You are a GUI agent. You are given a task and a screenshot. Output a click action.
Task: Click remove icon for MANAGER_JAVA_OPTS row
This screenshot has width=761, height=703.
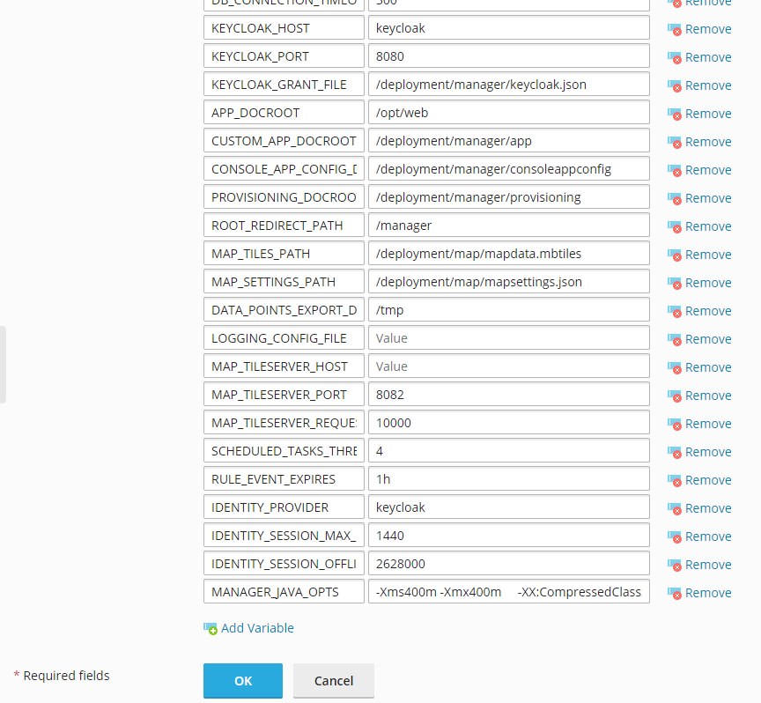[x=674, y=593]
